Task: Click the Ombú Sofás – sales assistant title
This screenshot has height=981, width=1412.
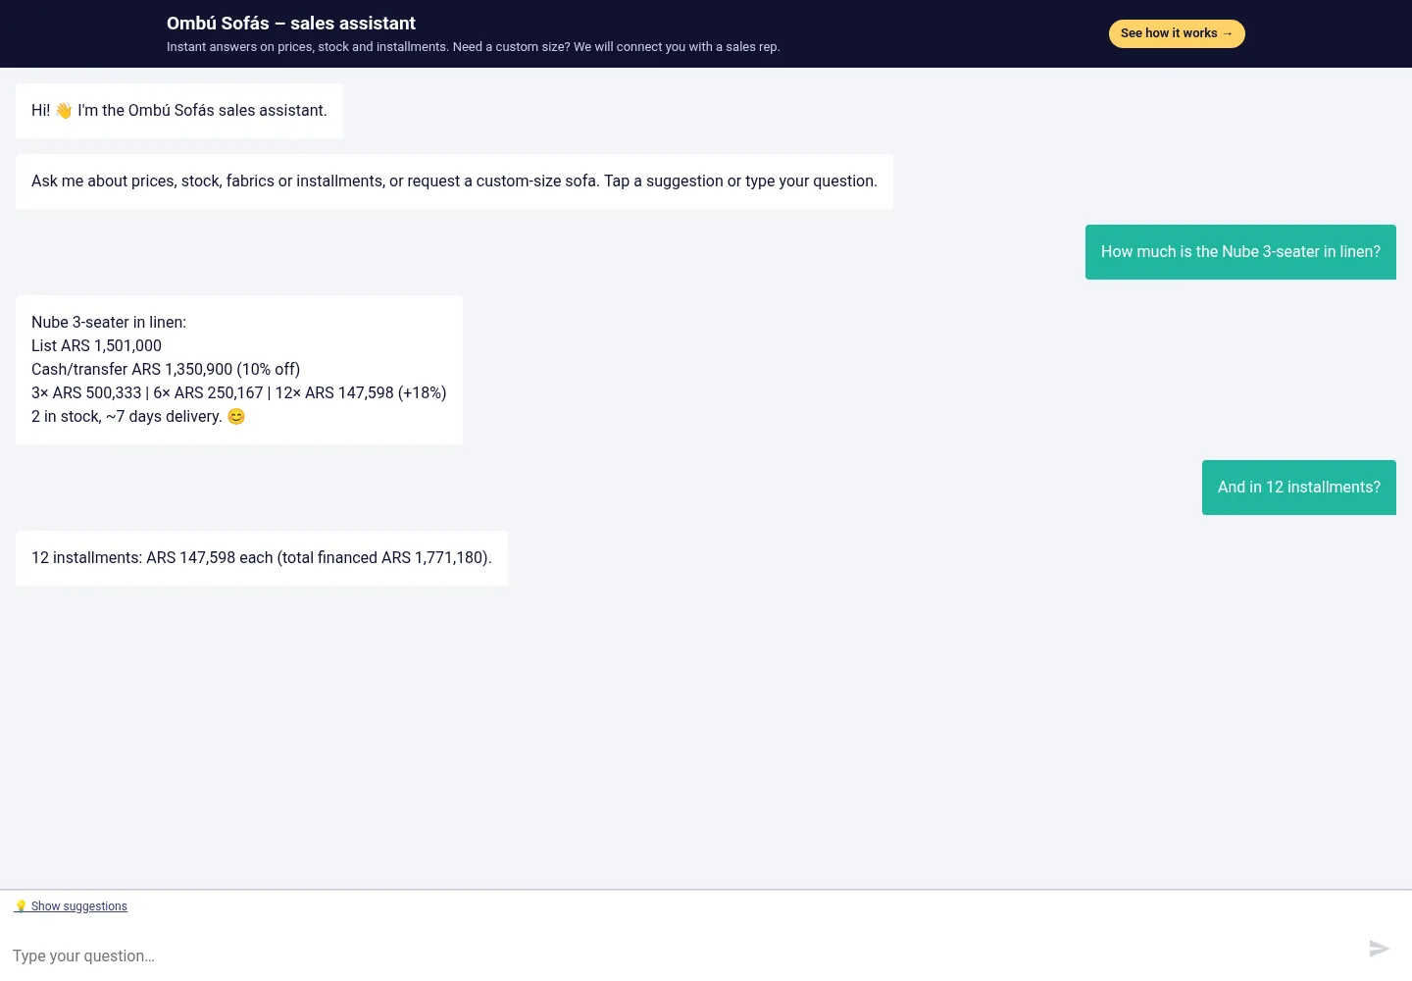Action: (291, 24)
